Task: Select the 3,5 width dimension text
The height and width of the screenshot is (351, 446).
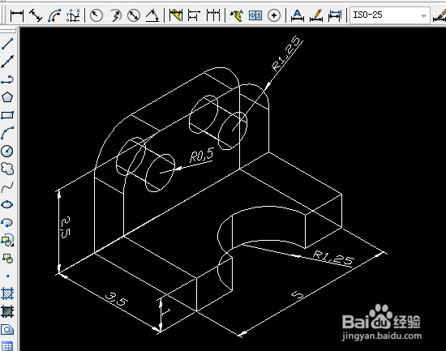Action: (x=116, y=299)
